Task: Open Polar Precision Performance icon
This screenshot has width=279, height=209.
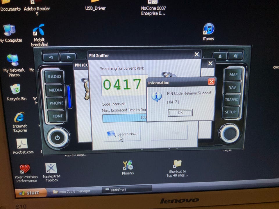Action: click(26, 173)
